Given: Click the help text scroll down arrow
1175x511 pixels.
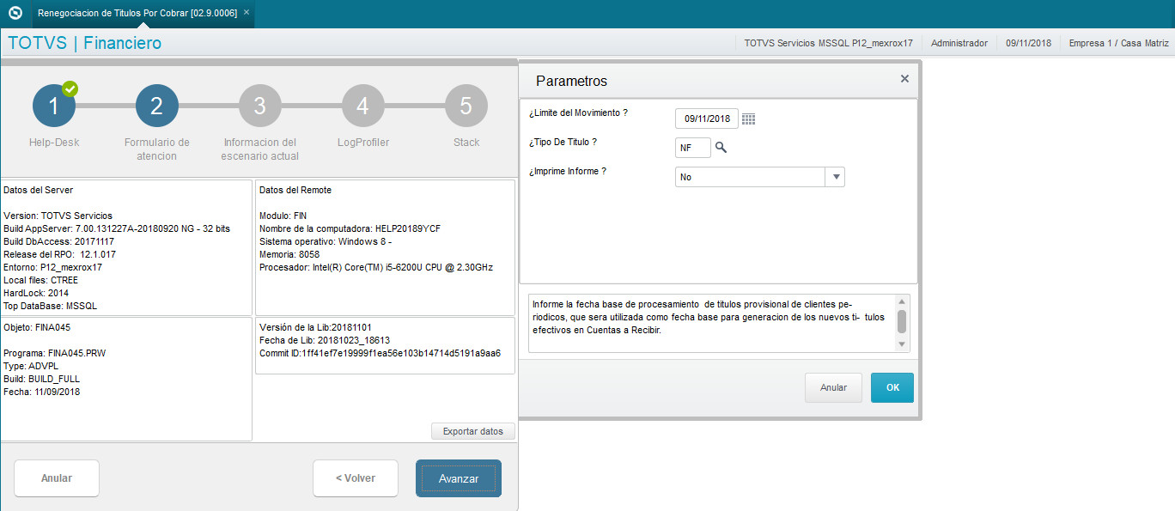Looking at the screenshot, I should tap(902, 344).
